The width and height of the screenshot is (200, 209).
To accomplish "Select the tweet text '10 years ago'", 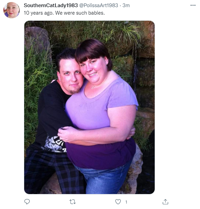I will tap(39, 13).
